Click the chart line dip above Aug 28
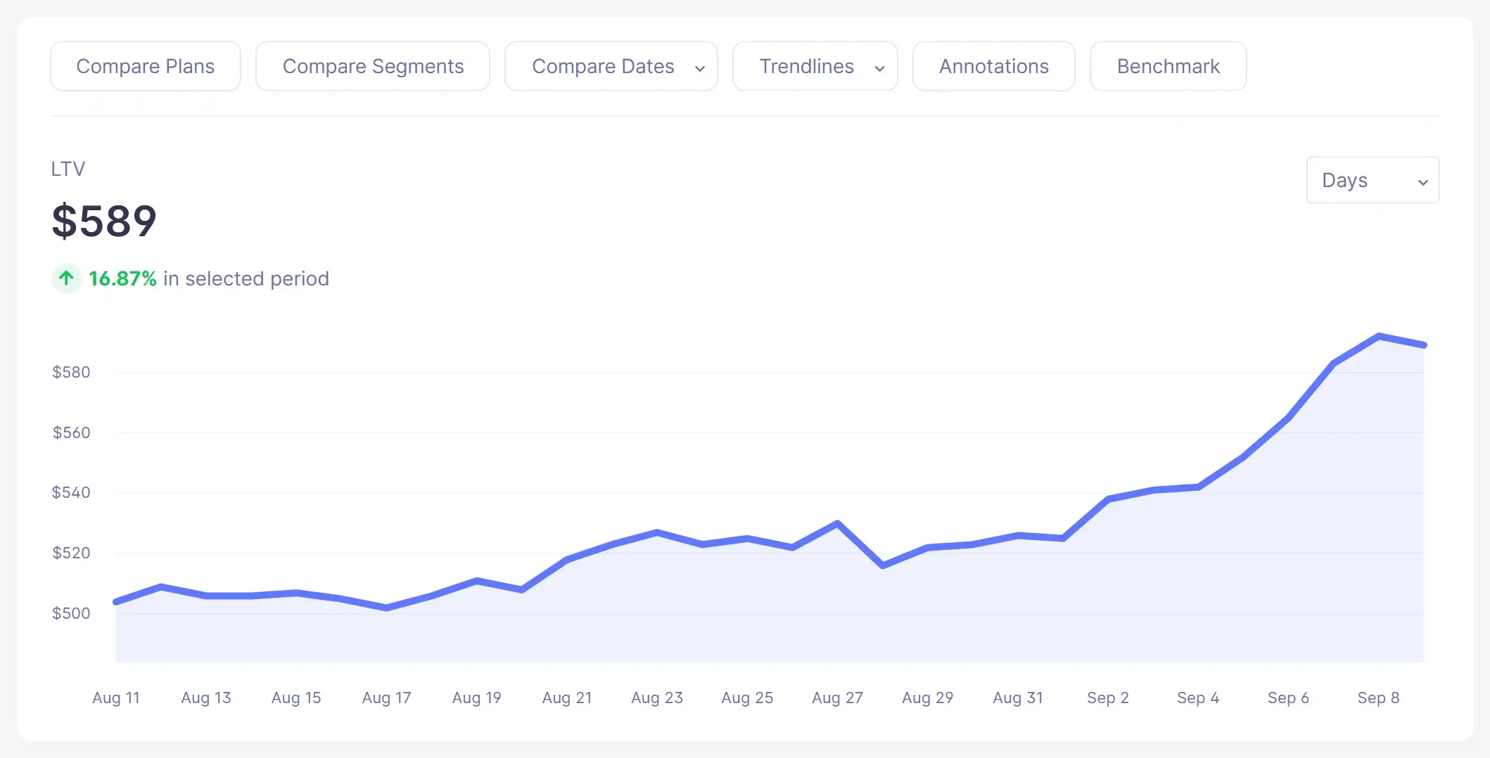Image resolution: width=1490 pixels, height=758 pixels. (883, 565)
